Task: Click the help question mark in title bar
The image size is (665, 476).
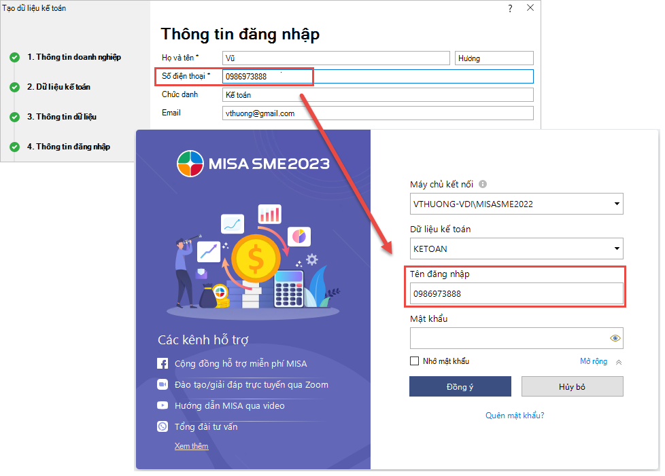Action: point(510,8)
